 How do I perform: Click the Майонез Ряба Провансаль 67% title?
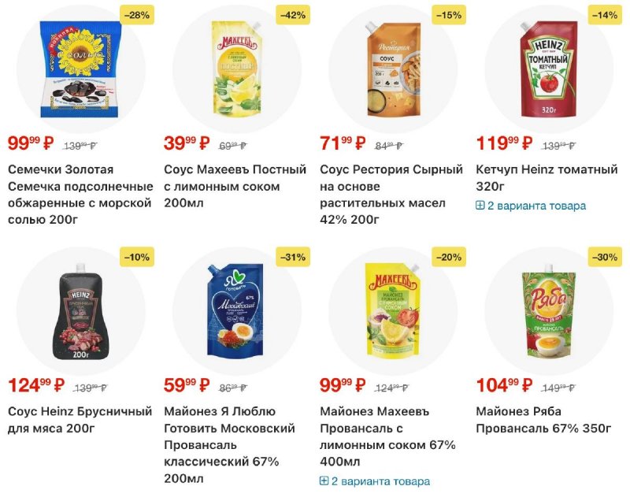(543, 420)
